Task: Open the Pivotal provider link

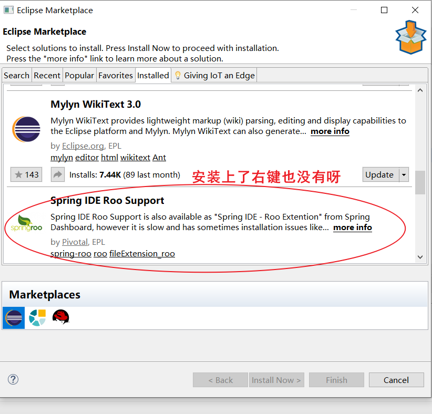Action: [75, 242]
